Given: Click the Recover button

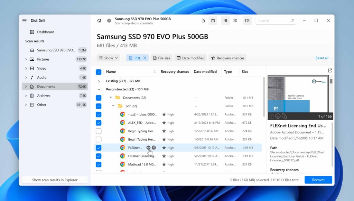Looking at the screenshot, I should 318,180.
